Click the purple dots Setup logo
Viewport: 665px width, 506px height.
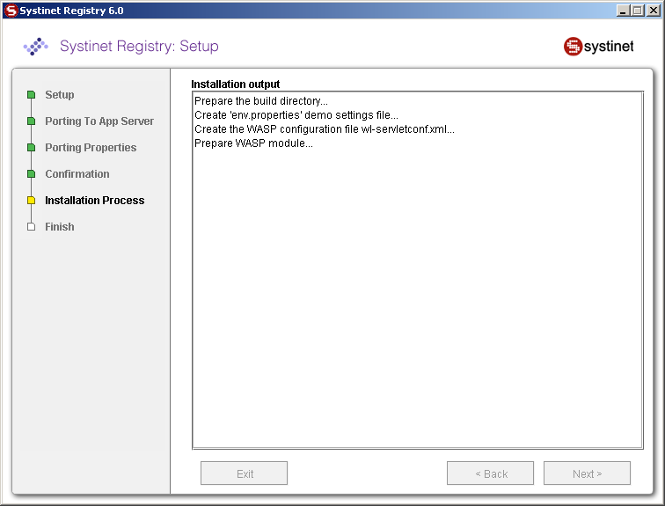point(35,47)
